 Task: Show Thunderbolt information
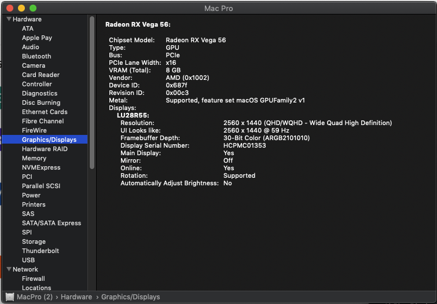42,251
